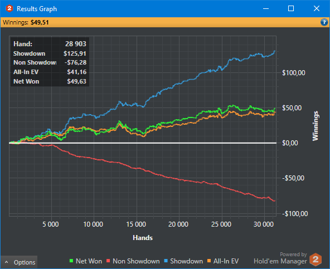Click the 20 000 x-axis label
Viewport: 330px width, 269px height.
pos(178,224)
